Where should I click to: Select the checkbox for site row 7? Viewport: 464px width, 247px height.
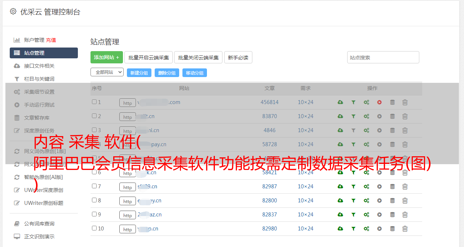coord(94,186)
